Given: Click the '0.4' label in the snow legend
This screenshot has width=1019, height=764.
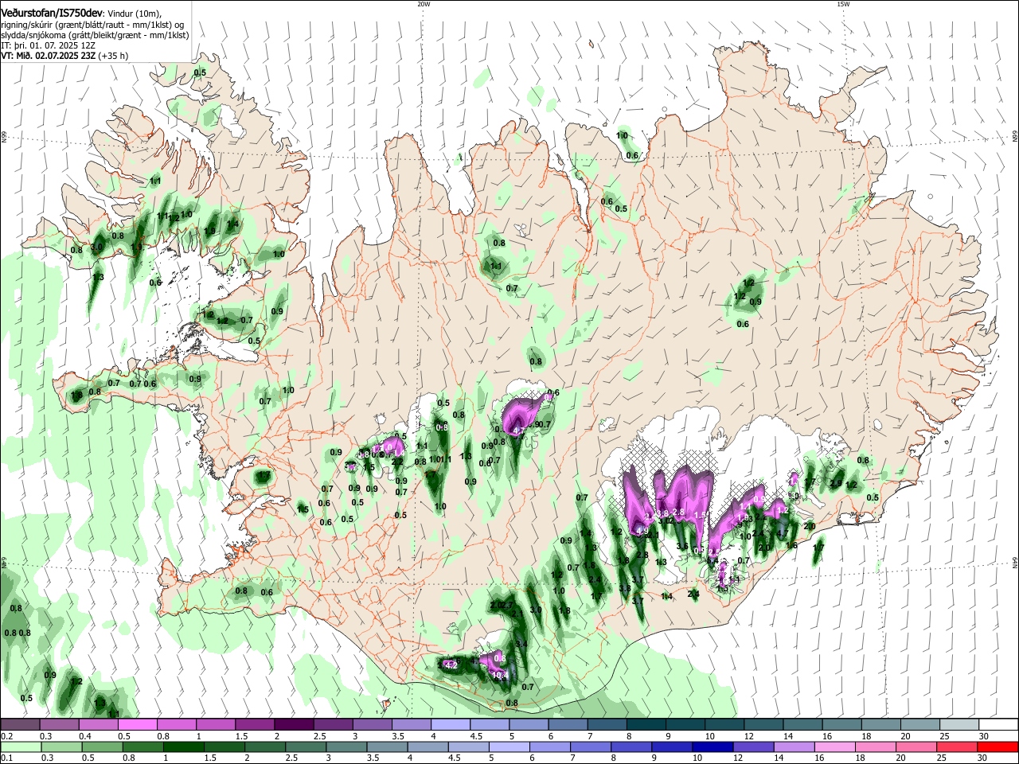Looking at the screenshot, I should tap(85, 736).
